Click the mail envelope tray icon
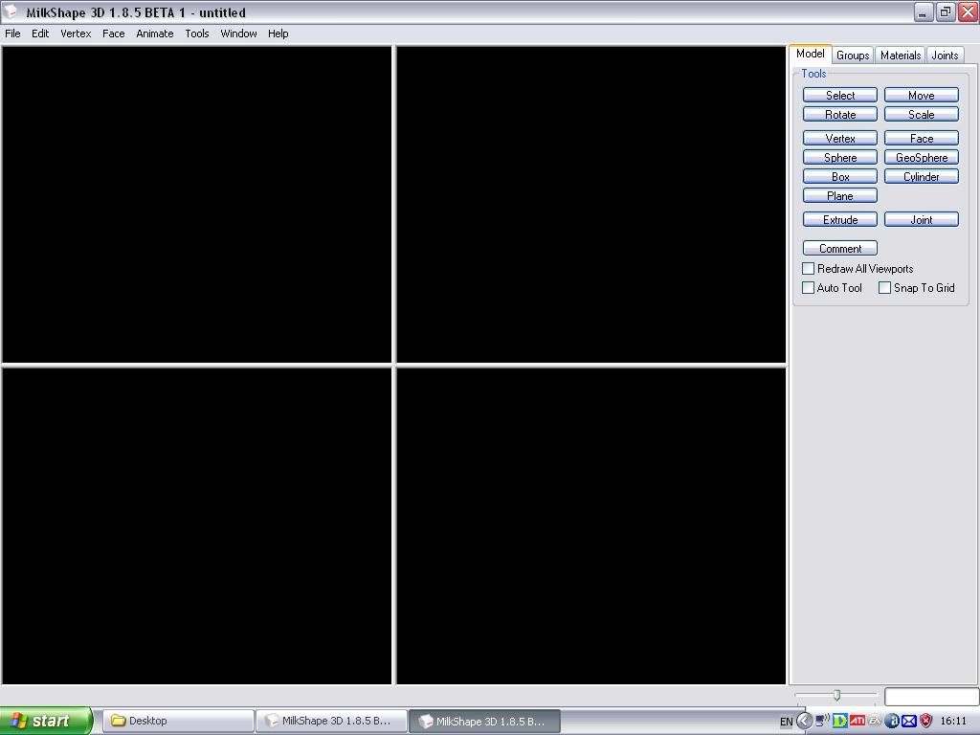The image size is (980, 735). (x=909, y=722)
